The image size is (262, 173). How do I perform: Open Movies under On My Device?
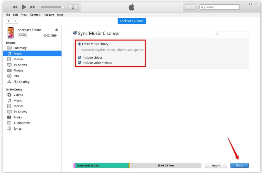(32, 106)
